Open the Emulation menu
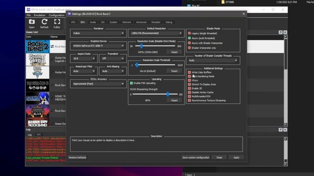This screenshot has height=176, width=314. 39,15
